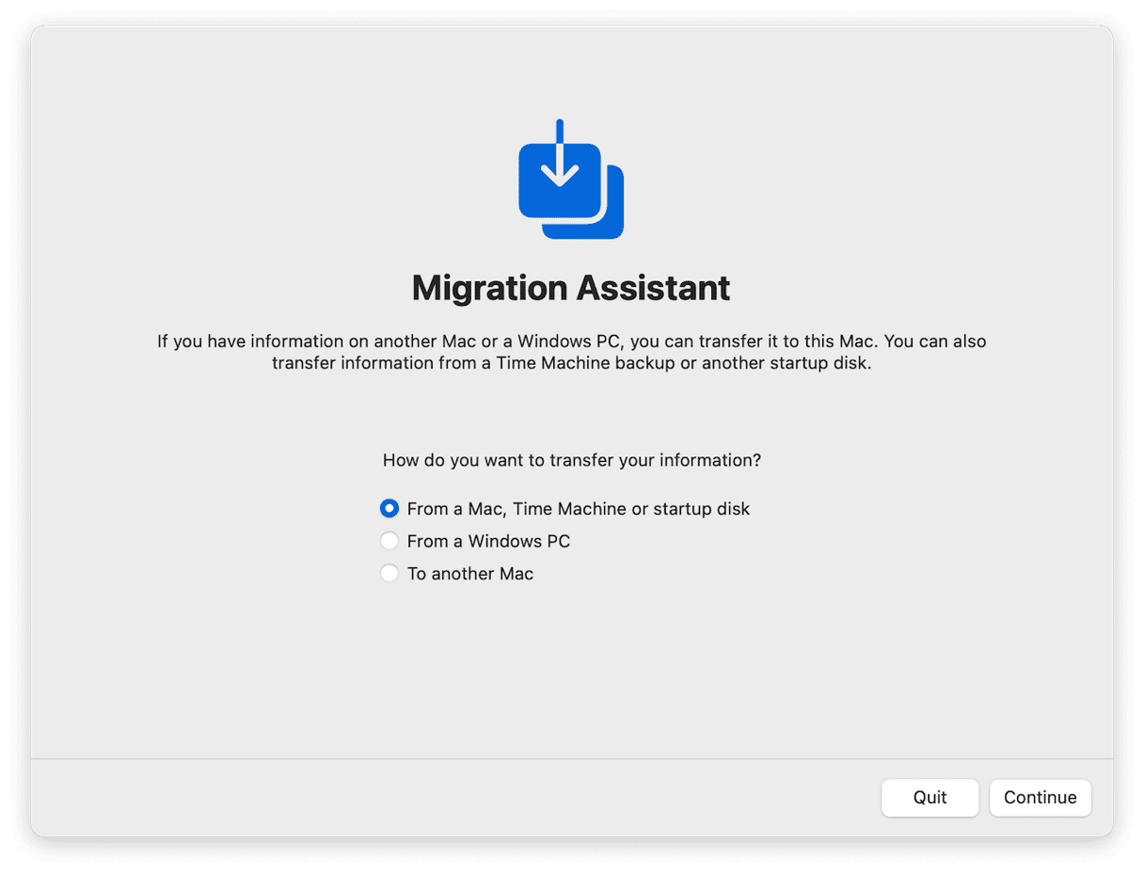Select the Migration Assistant logo image
Viewport: 1144px width, 873px height.
click(x=569, y=179)
